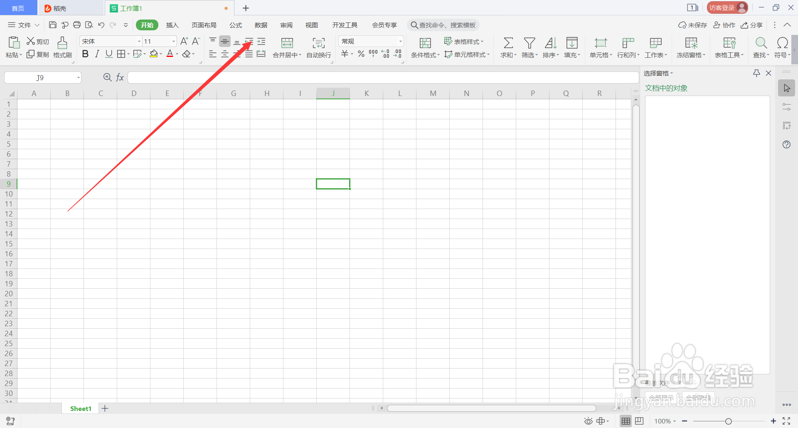Screen dimensions: 798x428
Task: Click the Print icon in quick toolbar
Action: 77,25
